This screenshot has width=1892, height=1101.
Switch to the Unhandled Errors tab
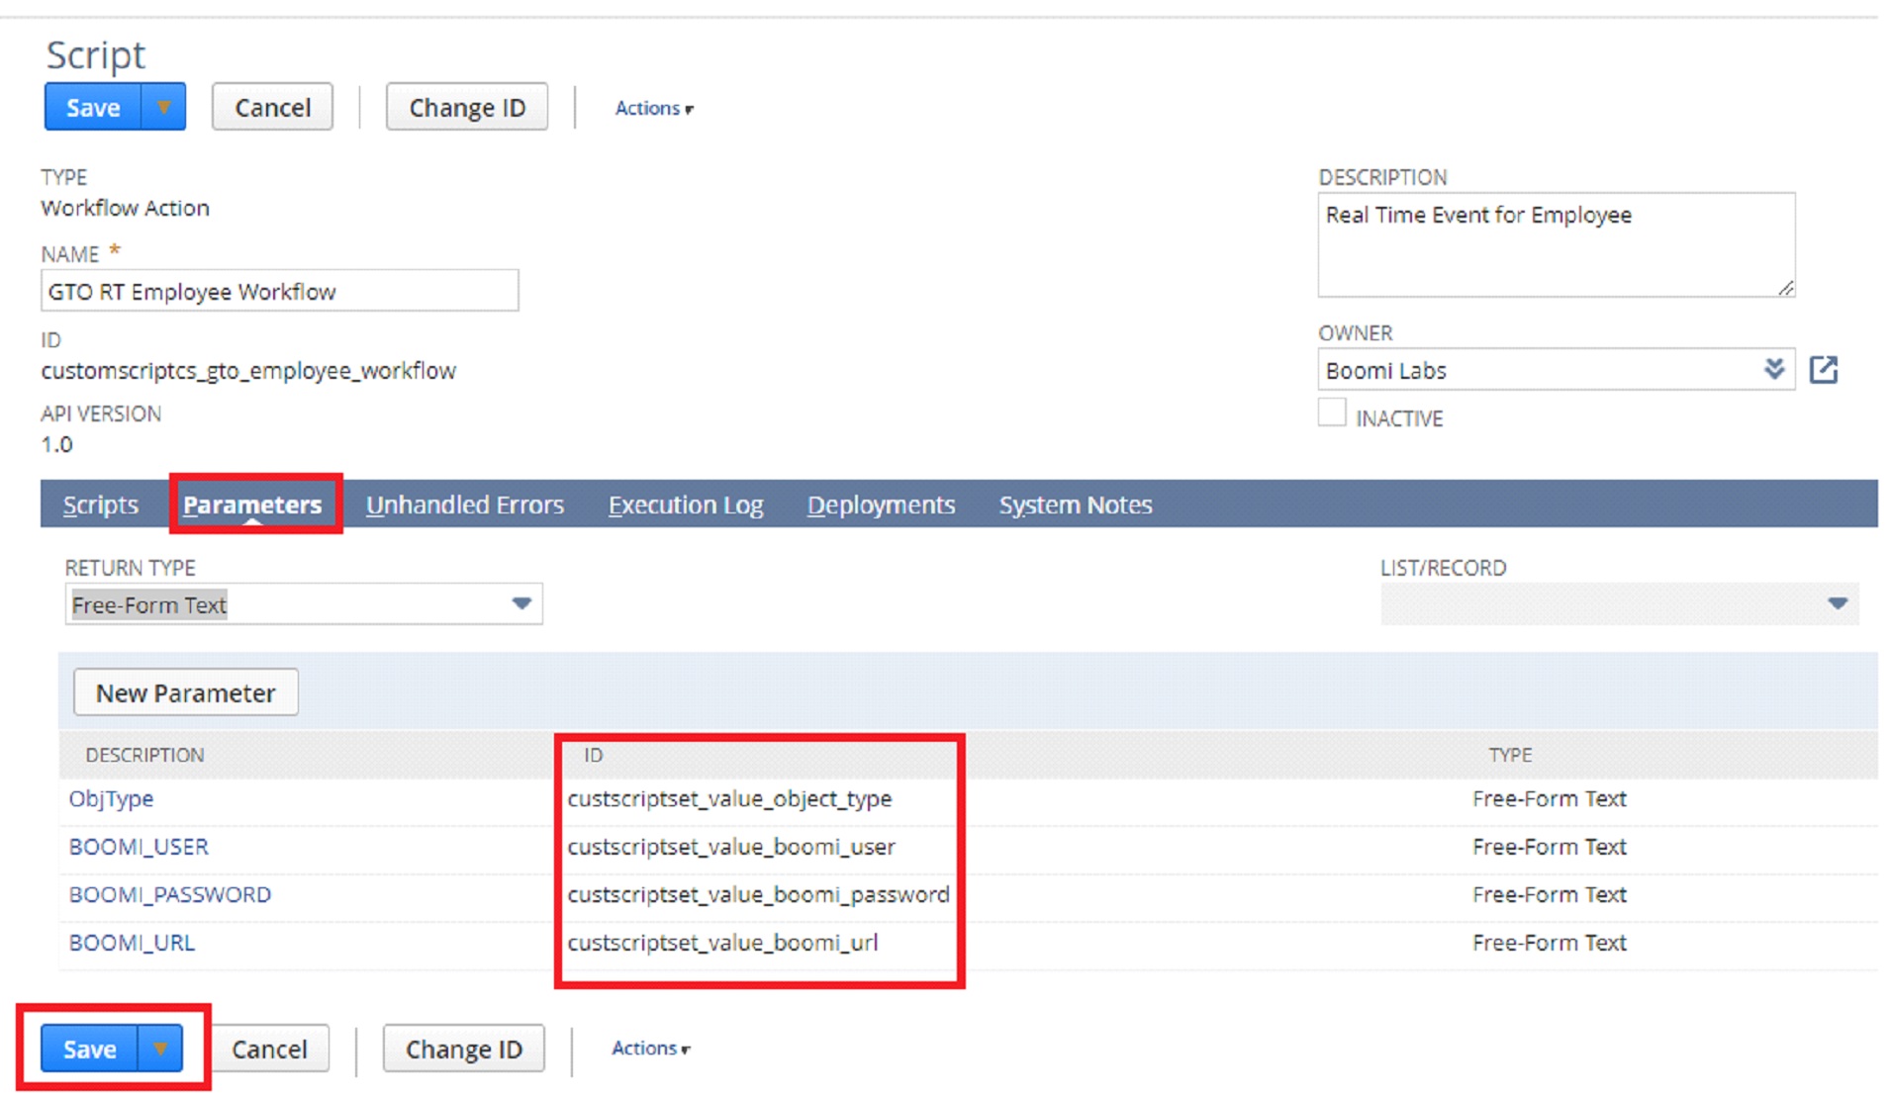pos(464,505)
